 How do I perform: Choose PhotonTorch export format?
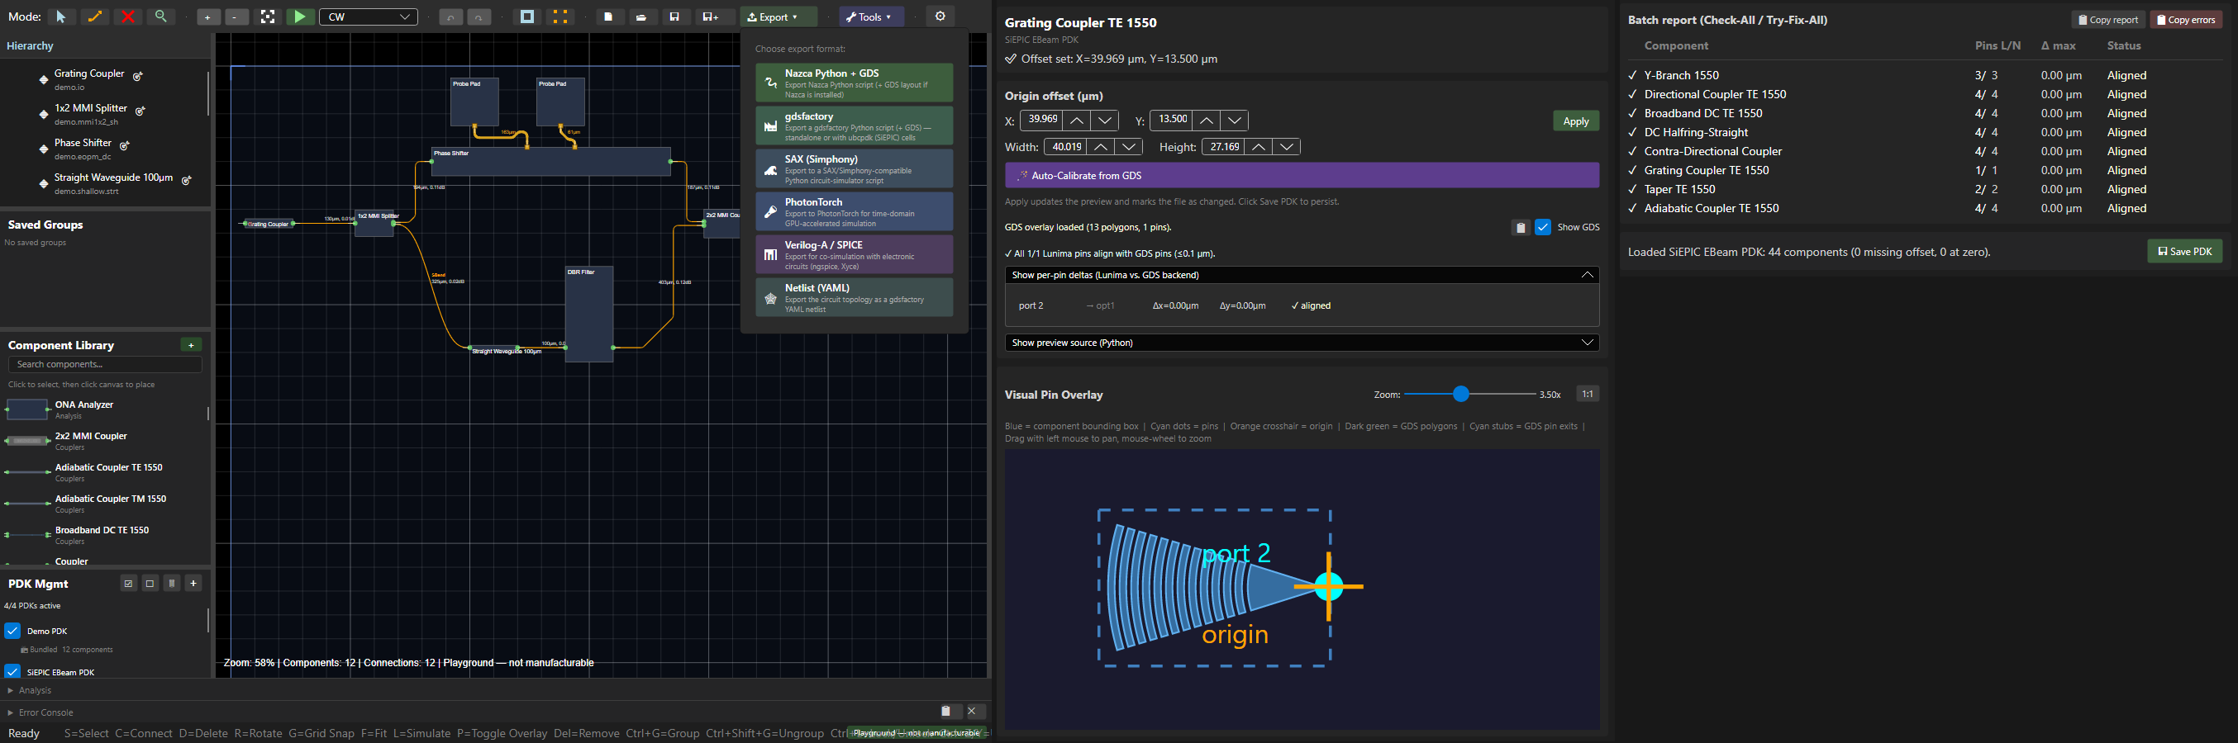click(854, 212)
